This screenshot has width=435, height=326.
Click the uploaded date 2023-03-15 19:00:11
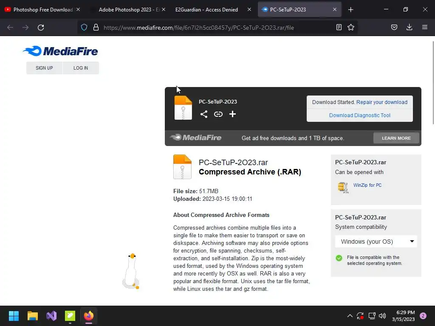coord(227,199)
